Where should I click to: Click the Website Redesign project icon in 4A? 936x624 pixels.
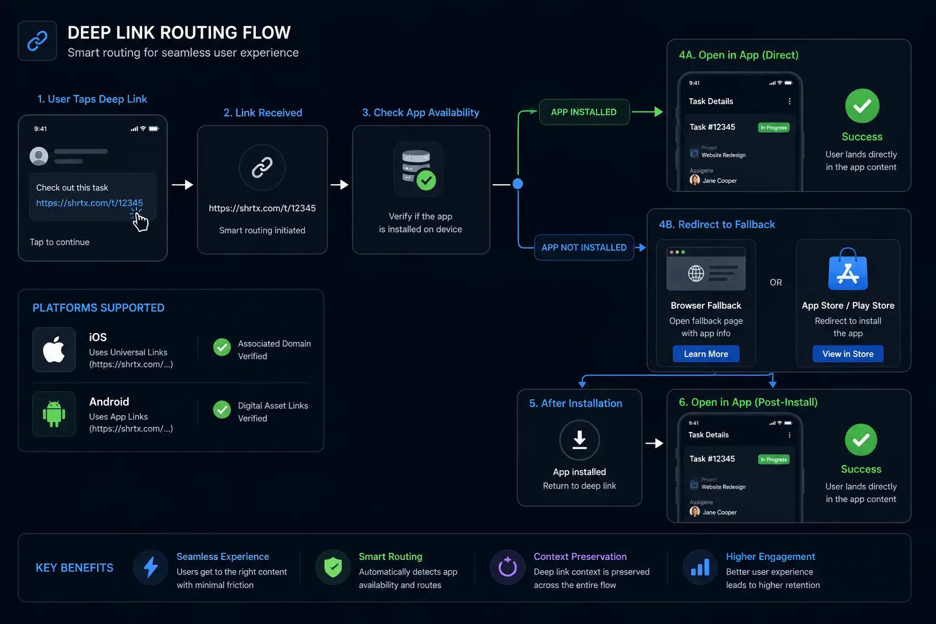(x=694, y=153)
